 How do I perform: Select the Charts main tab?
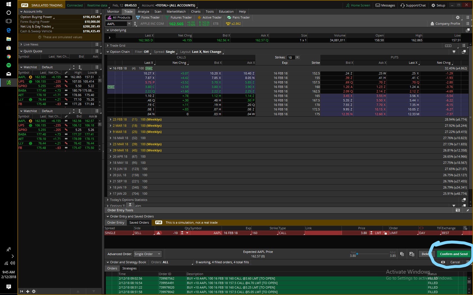pyautogui.click(x=196, y=12)
